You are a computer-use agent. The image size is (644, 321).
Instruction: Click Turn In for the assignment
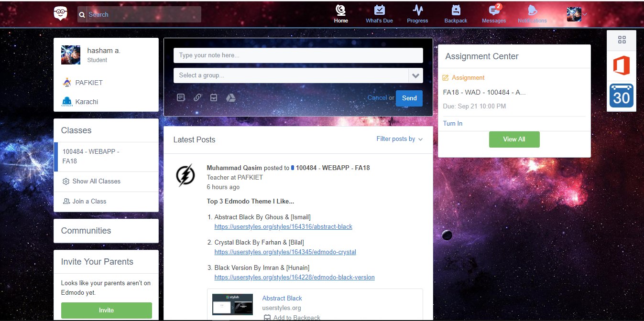pyautogui.click(x=452, y=123)
